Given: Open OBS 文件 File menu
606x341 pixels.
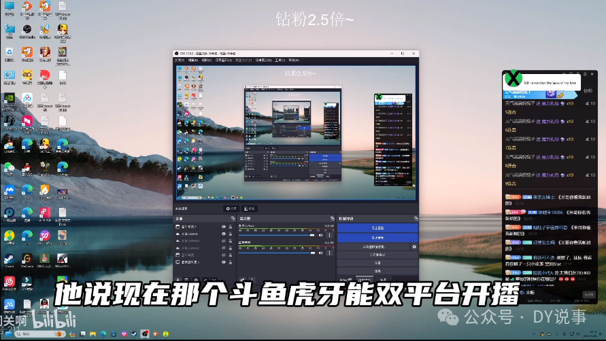Looking at the screenshot, I should tap(180, 60).
